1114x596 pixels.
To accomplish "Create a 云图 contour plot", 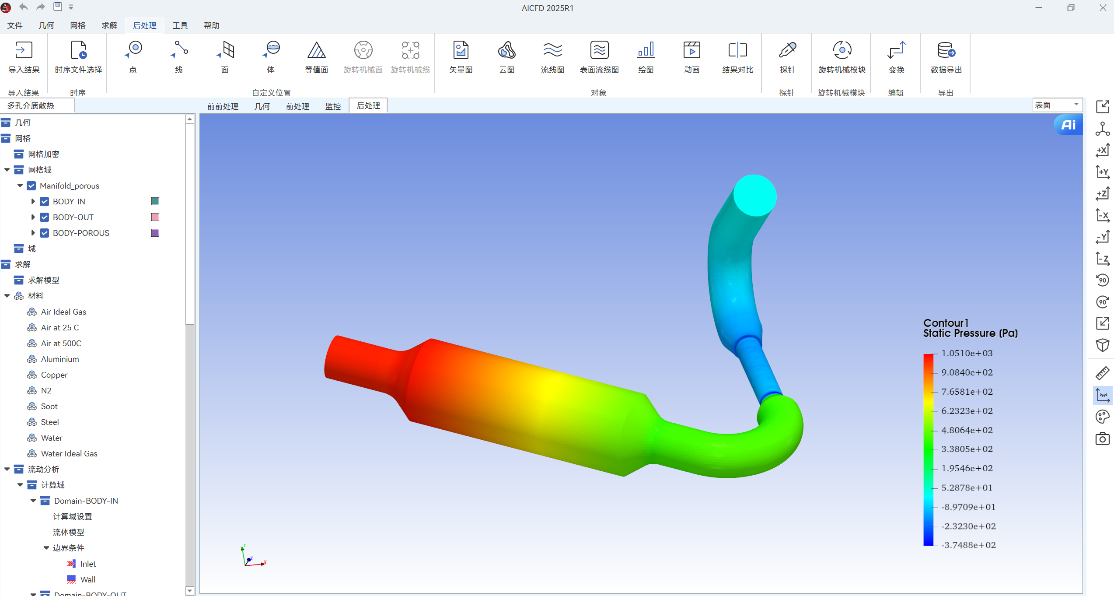I will click(507, 57).
